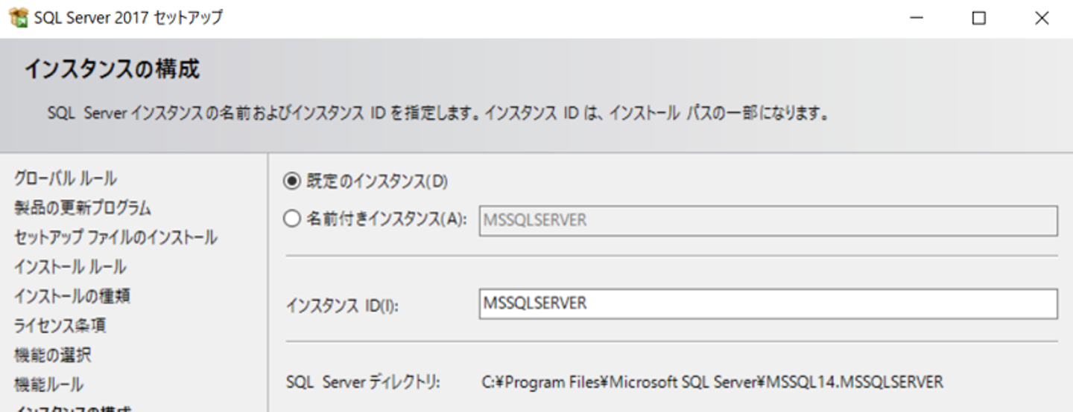The height and width of the screenshot is (412, 1073).
Task: Click the SQL Server directory path text
Action: 713,382
